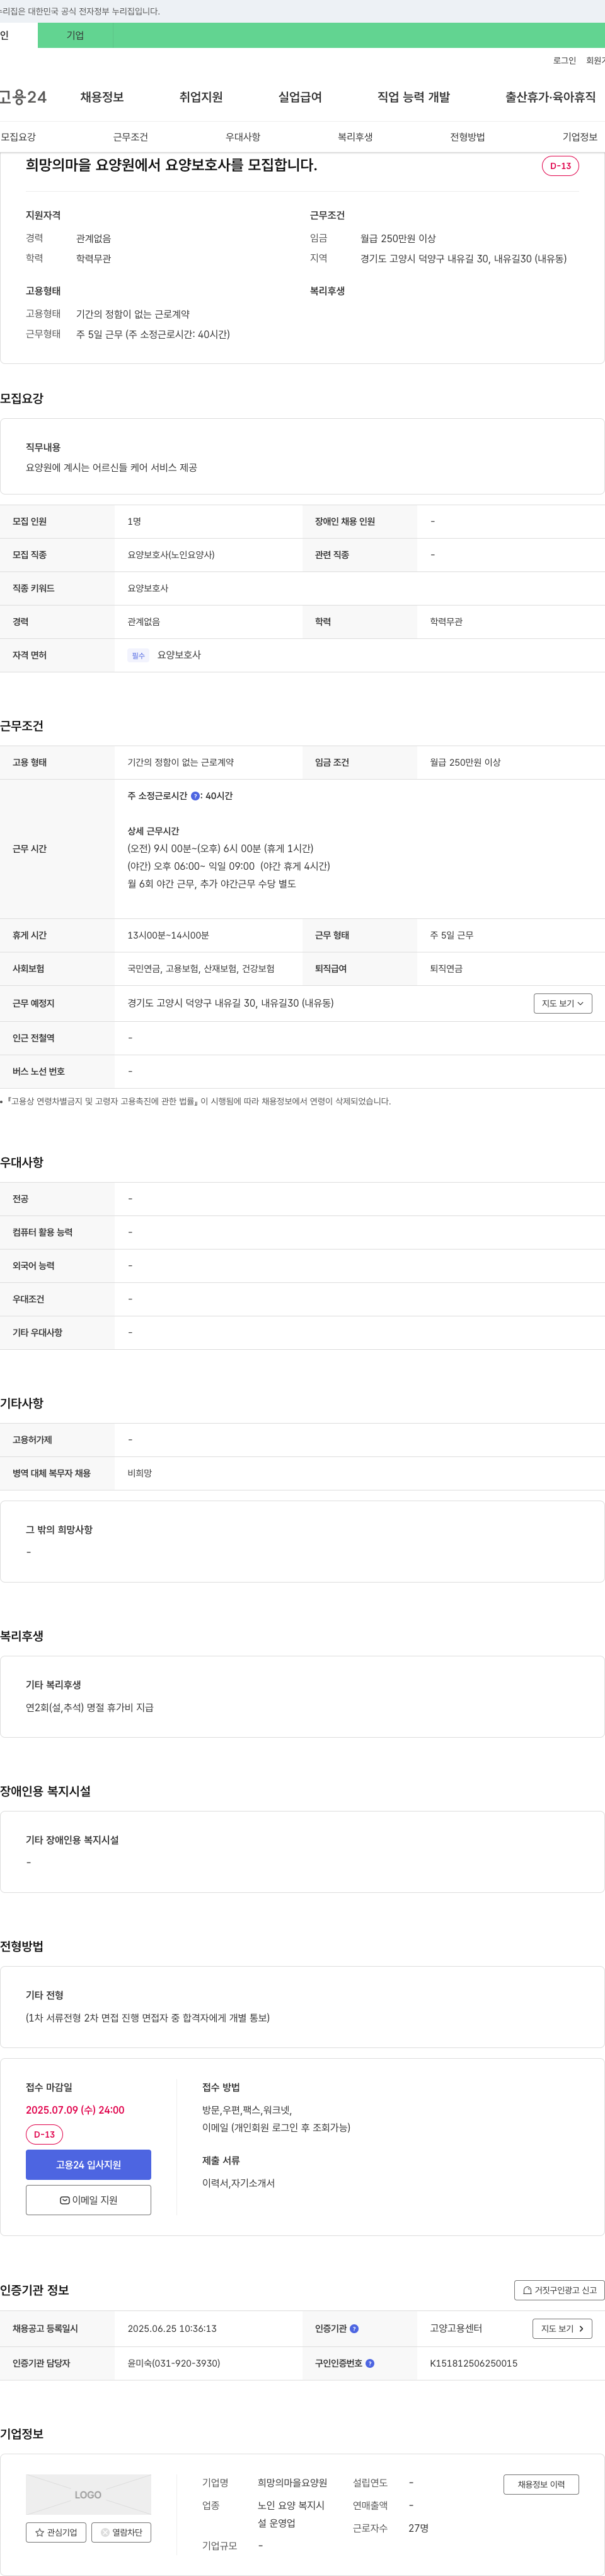Image resolution: width=605 pixels, height=2576 pixels.
Task: Jump to the 모집요강 section tab
Action: (18, 137)
